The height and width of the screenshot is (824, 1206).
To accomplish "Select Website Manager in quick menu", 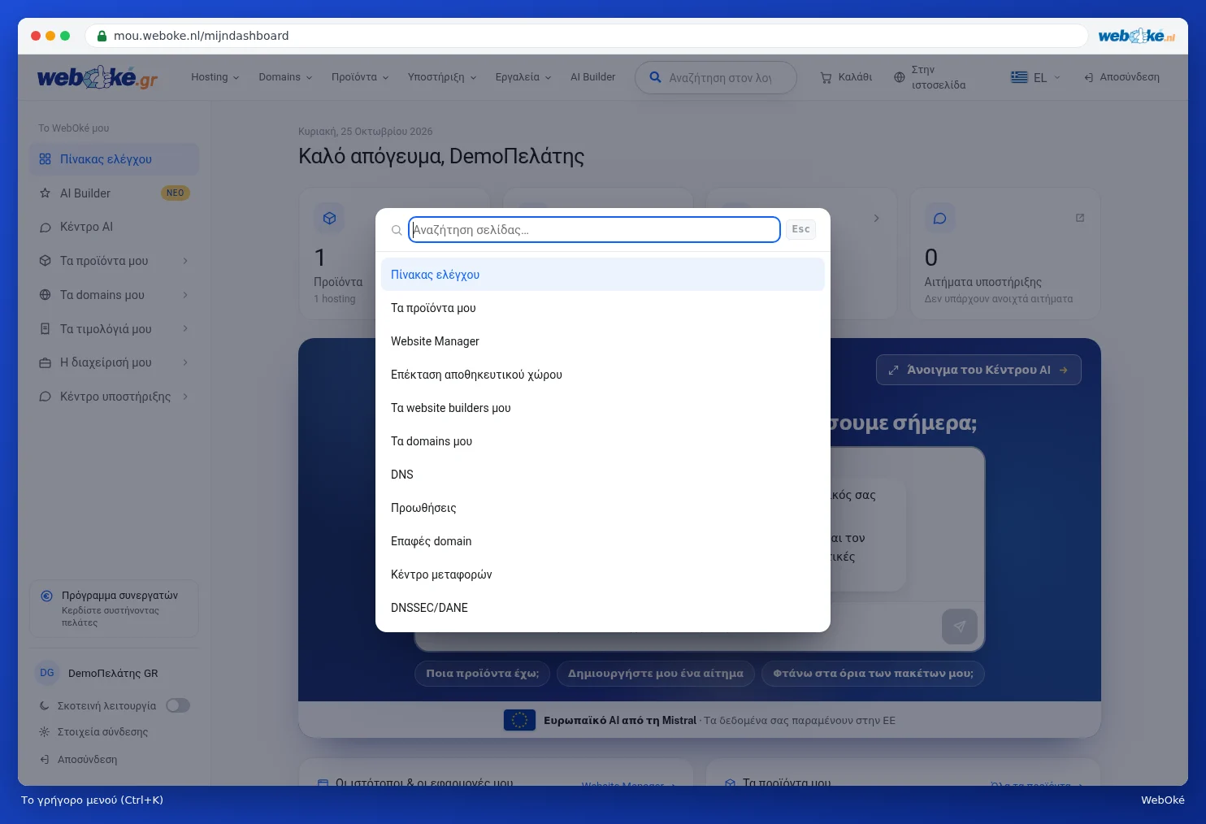I will (603, 341).
